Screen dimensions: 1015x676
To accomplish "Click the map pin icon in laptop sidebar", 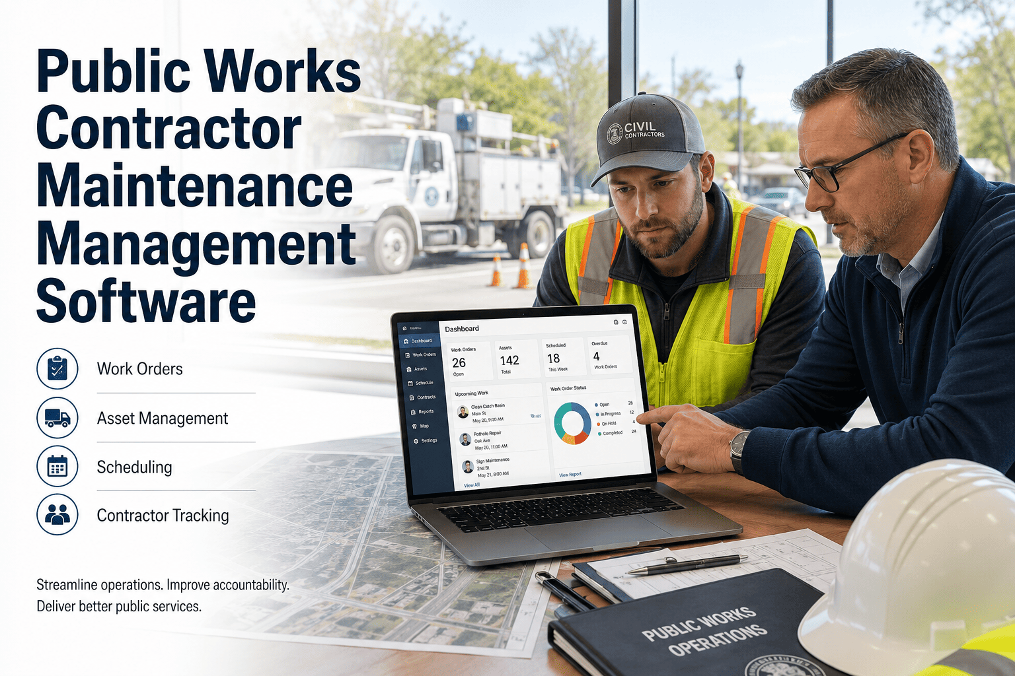I will click(414, 426).
